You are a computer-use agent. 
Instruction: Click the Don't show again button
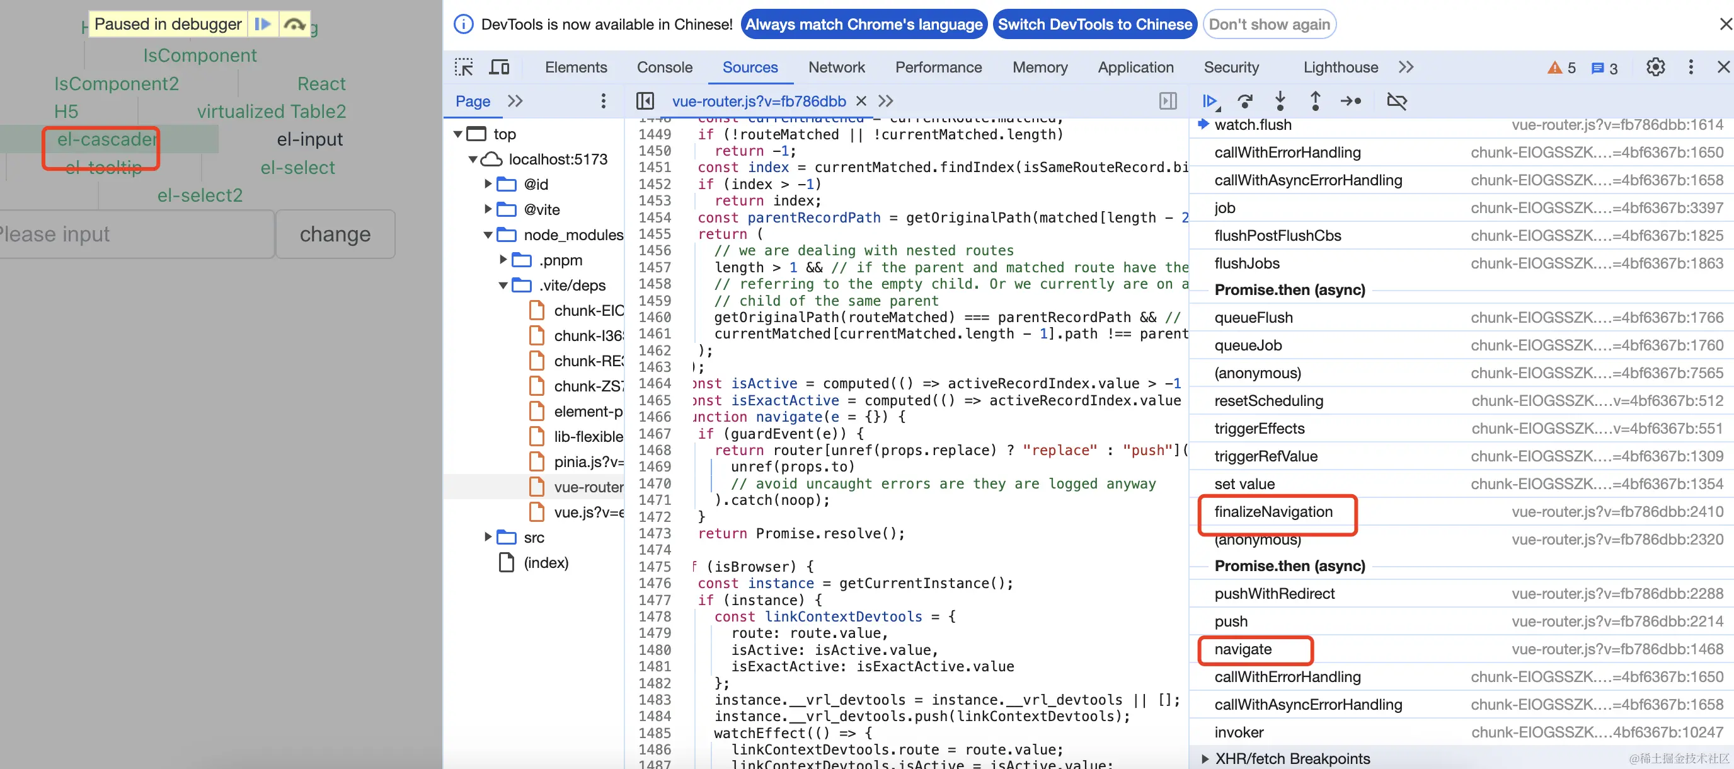pyautogui.click(x=1269, y=24)
